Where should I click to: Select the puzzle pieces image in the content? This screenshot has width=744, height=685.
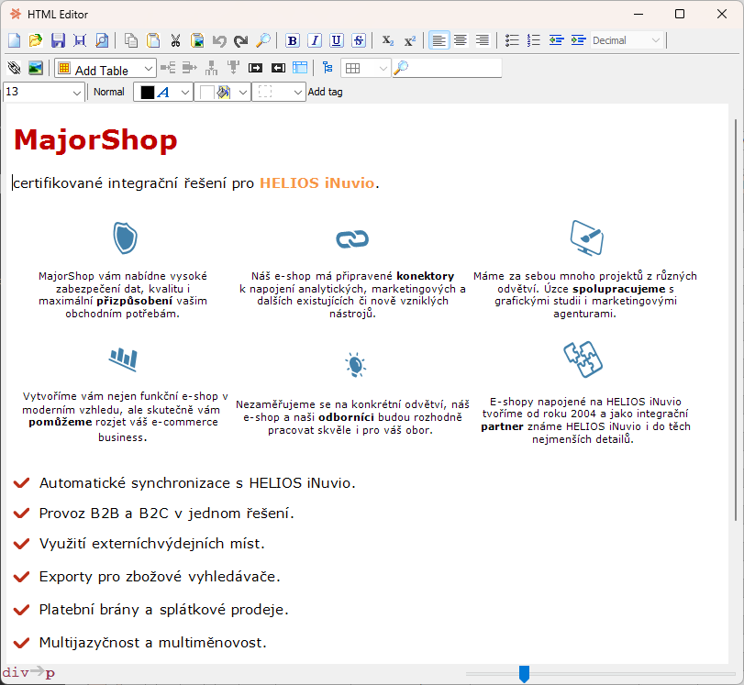pos(583,359)
